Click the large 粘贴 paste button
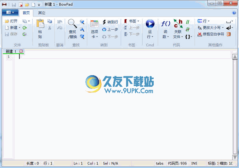239x168 pixels. pyautogui.click(x=40, y=29)
